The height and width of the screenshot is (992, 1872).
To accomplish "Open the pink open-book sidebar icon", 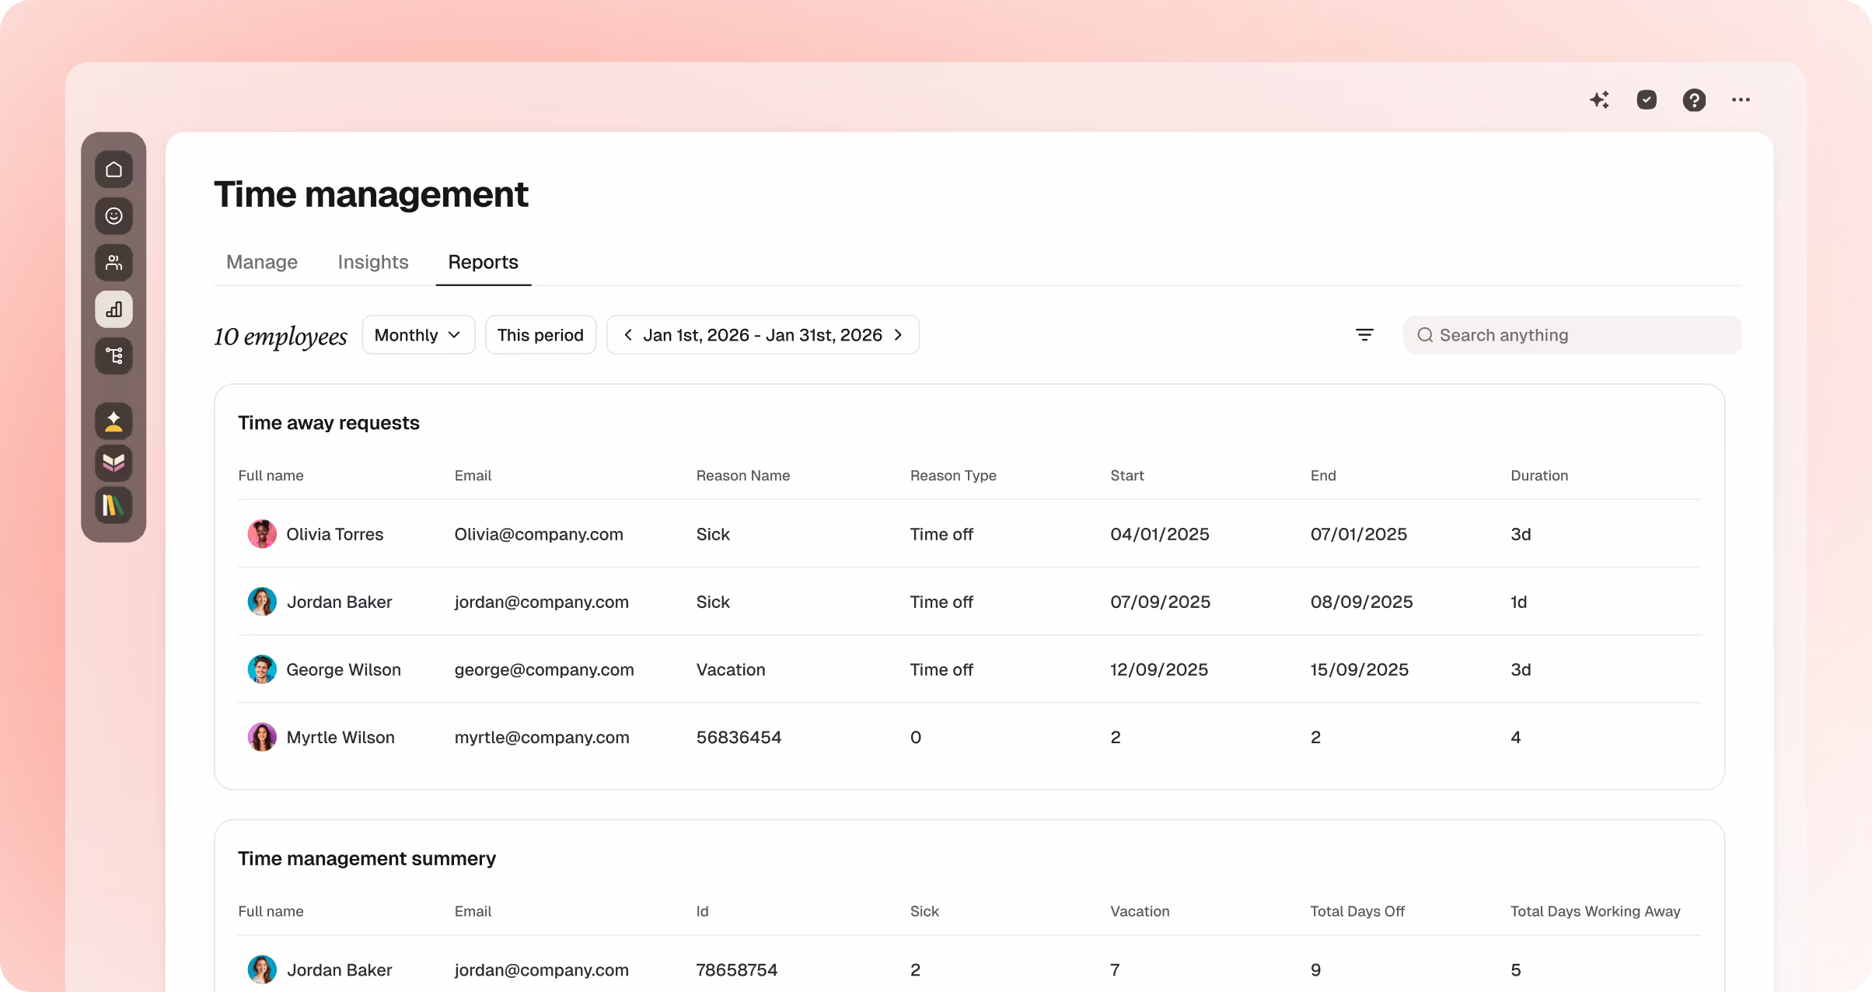I will (114, 463).
